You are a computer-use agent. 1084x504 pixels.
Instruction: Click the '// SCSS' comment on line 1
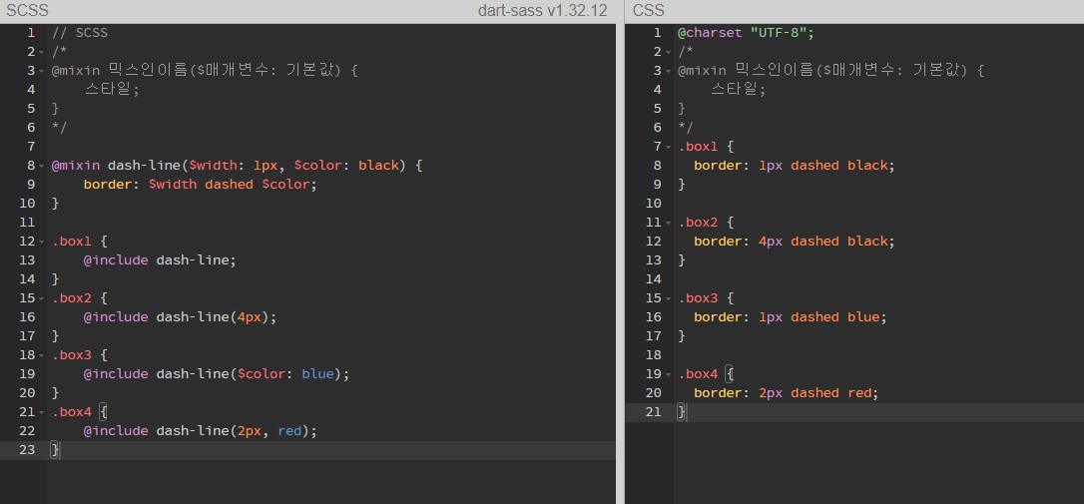80,33
